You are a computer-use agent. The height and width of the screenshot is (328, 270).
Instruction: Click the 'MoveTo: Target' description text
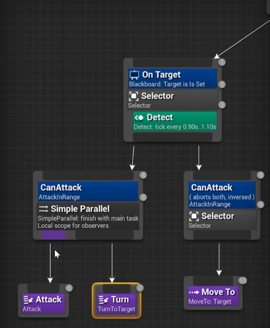(x=210, y=301)
